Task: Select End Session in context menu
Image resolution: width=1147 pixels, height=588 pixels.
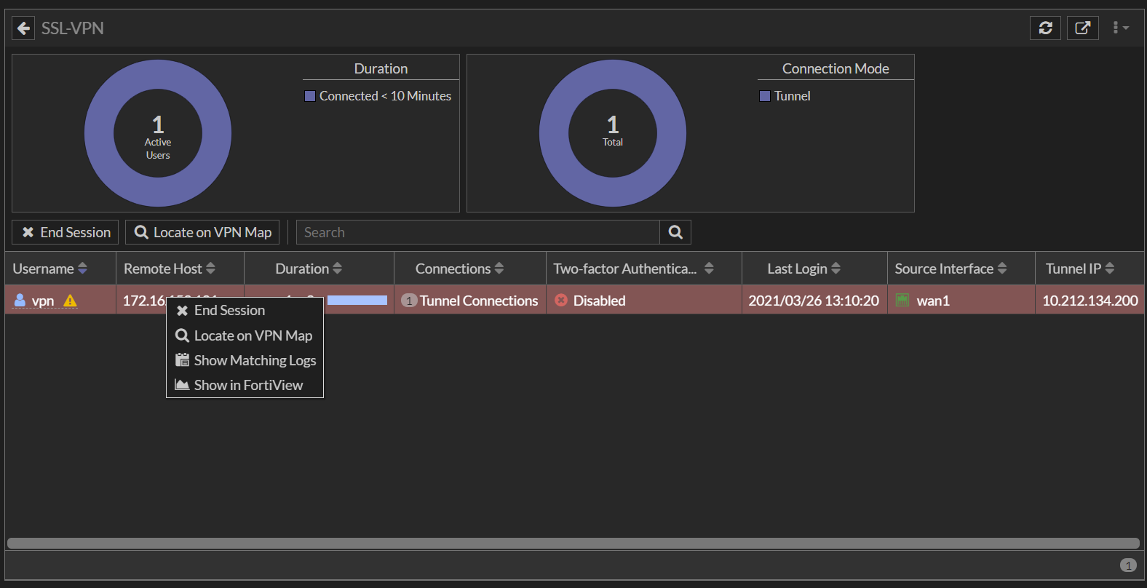Action: (245, 311)
